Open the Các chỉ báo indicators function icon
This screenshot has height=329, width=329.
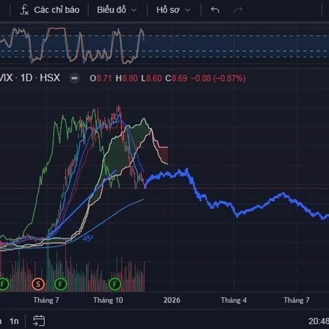[x=24, y=10]
